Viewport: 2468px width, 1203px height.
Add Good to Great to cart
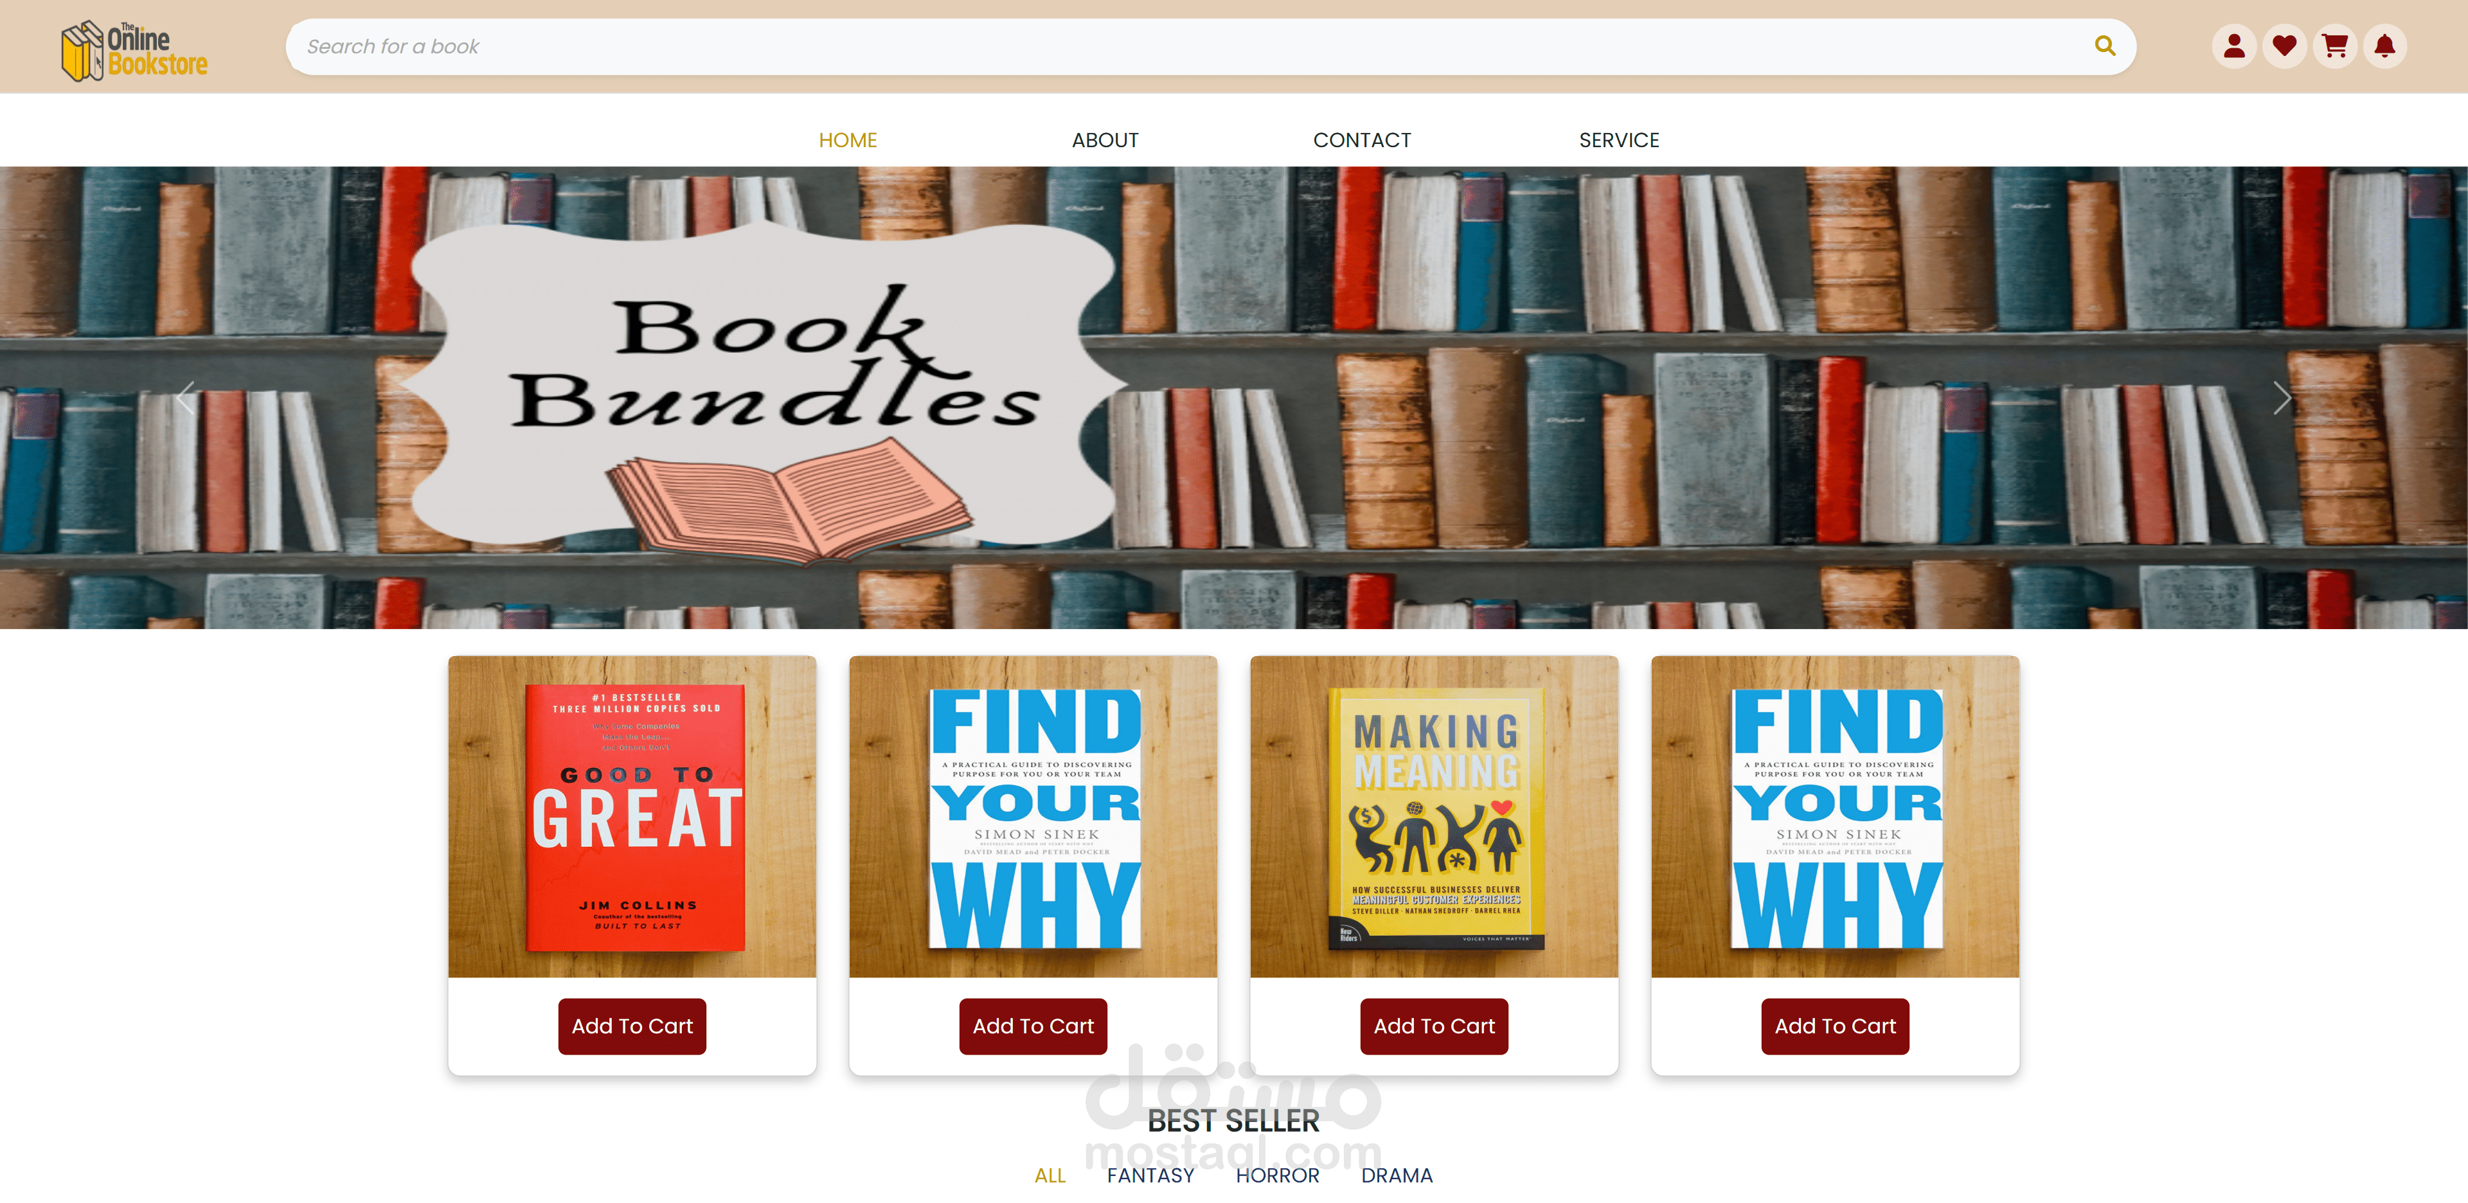632,1026
